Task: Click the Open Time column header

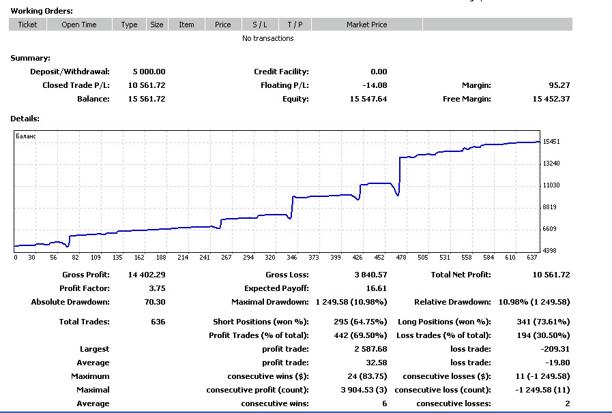Action: pyautogui.click(x=79, y=25)
